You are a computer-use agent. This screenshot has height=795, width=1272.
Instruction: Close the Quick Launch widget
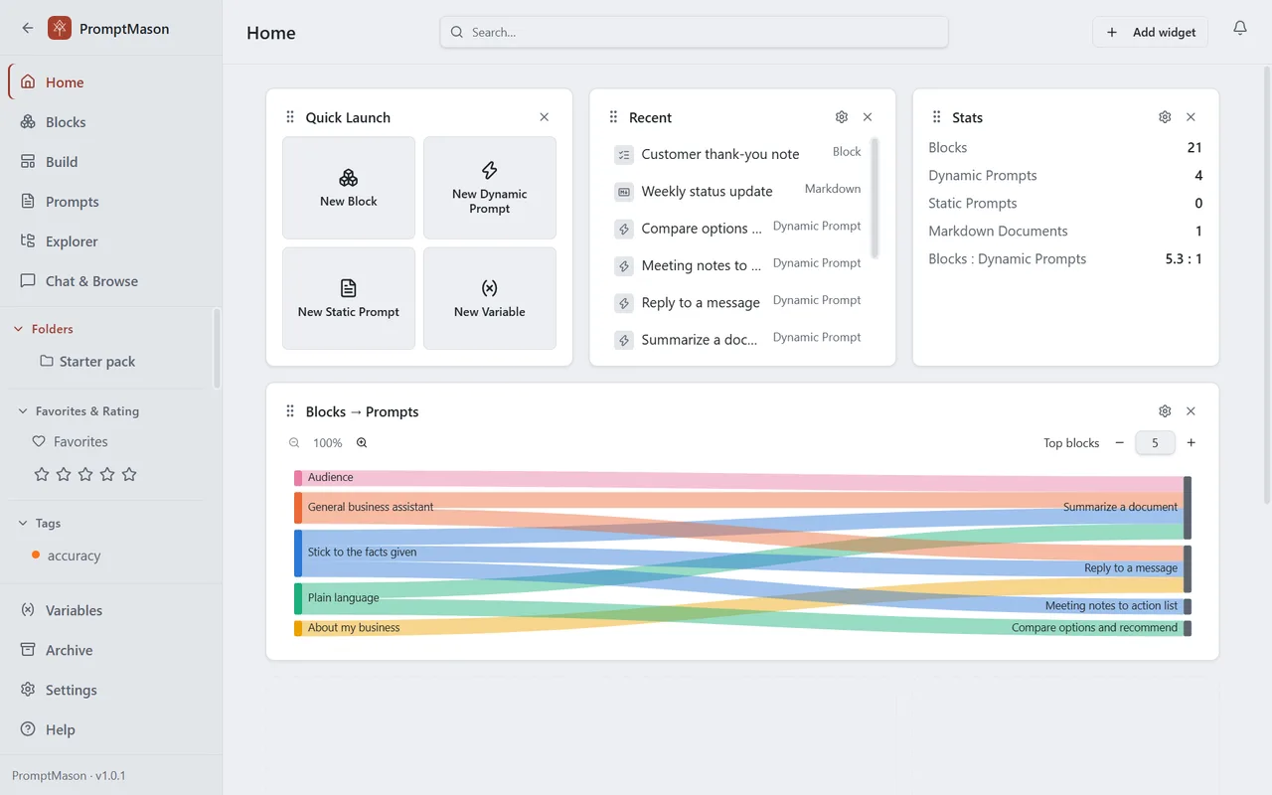click(x=545, y=117)
